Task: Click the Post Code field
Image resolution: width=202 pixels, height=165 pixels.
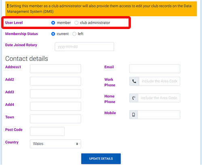Action: [x=47, y=131]
